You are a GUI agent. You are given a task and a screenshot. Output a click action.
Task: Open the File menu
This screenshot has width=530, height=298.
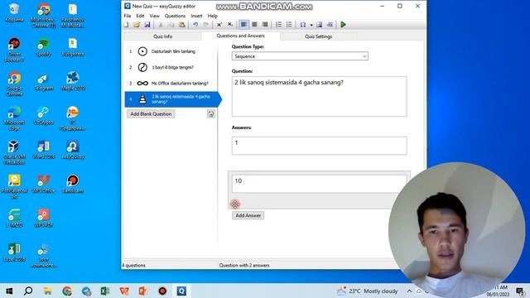tap(127, 16)
